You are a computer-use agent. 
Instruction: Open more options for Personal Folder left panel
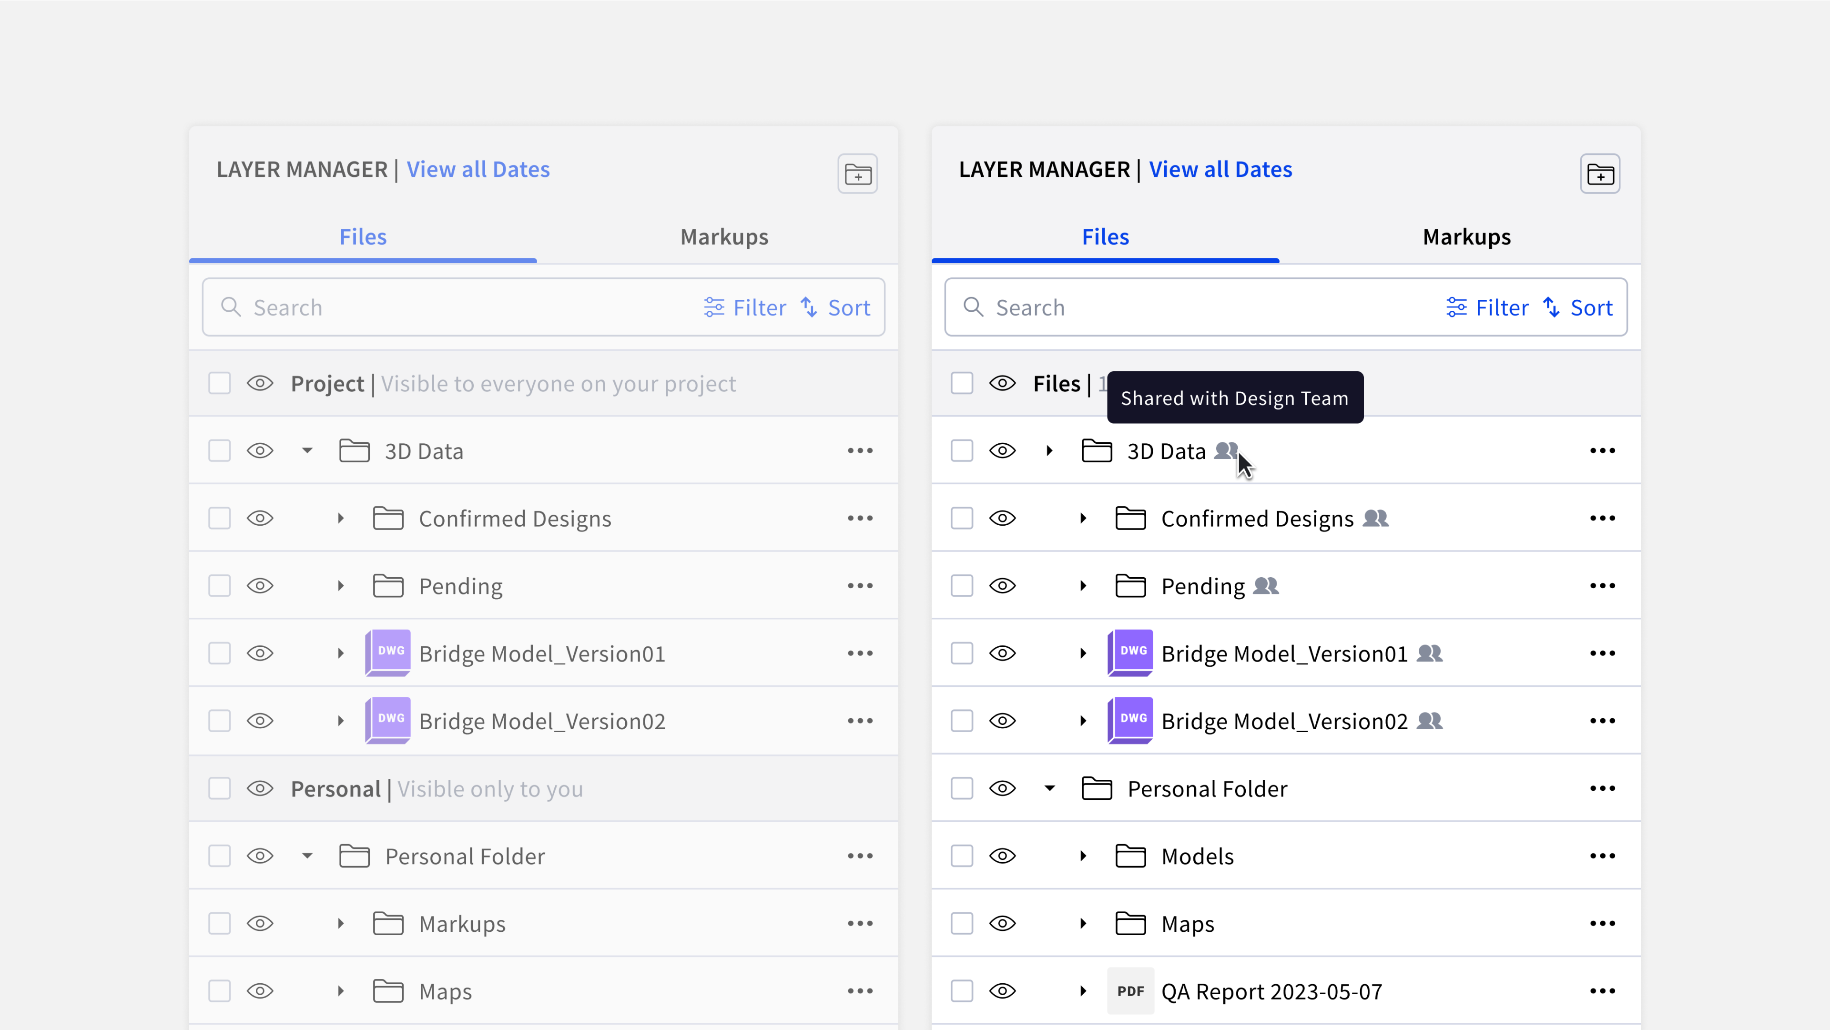pyautogui.click(x=860, y=855)
